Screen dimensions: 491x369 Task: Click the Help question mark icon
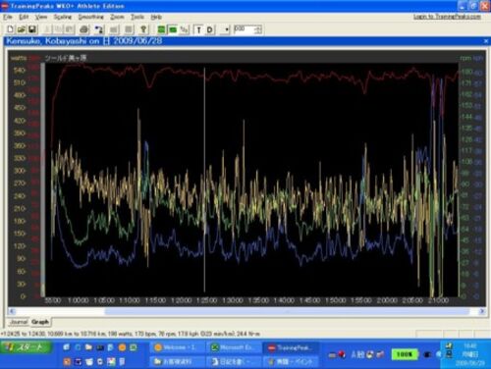143,29
